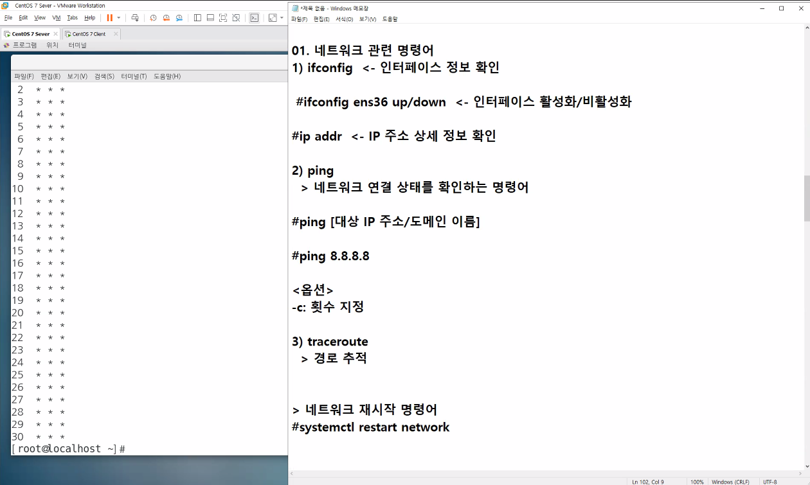Open Notepad 서식(O) menu
This screenshot has width=810, height=485.
coord(345,19)
